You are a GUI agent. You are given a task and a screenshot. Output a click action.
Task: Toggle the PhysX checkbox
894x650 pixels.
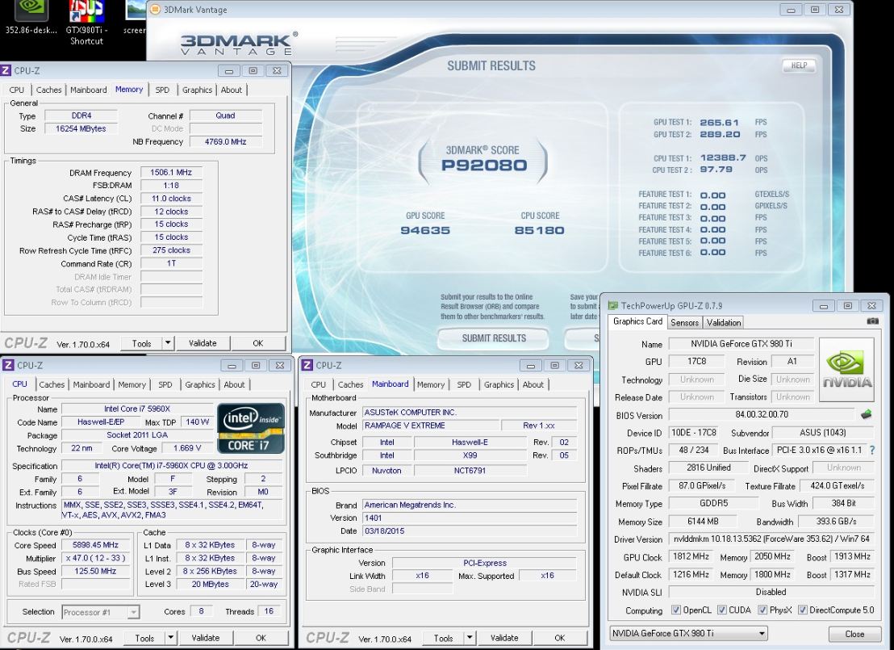(x=762, y=610)
